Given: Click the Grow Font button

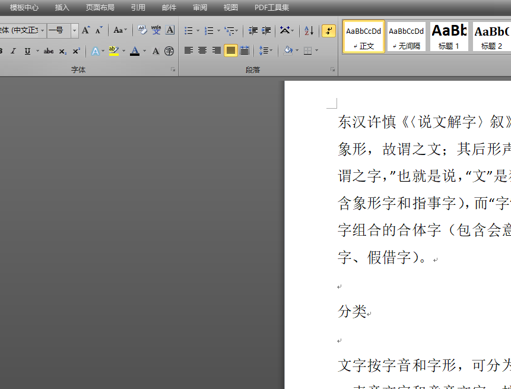Looking at the screenshot, I should (x=85, y=30).
